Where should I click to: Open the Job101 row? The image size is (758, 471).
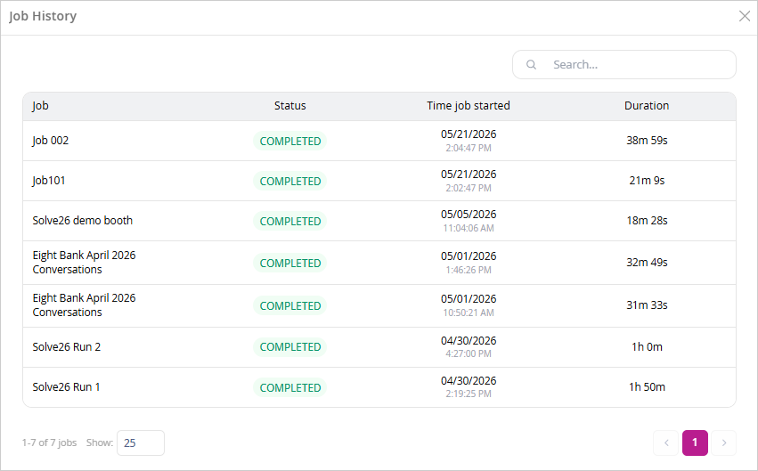tap(379, 181)
